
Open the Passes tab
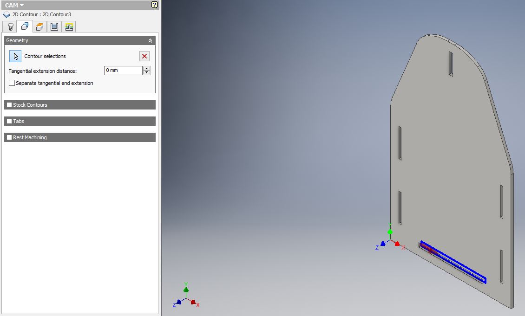point(54,27)
